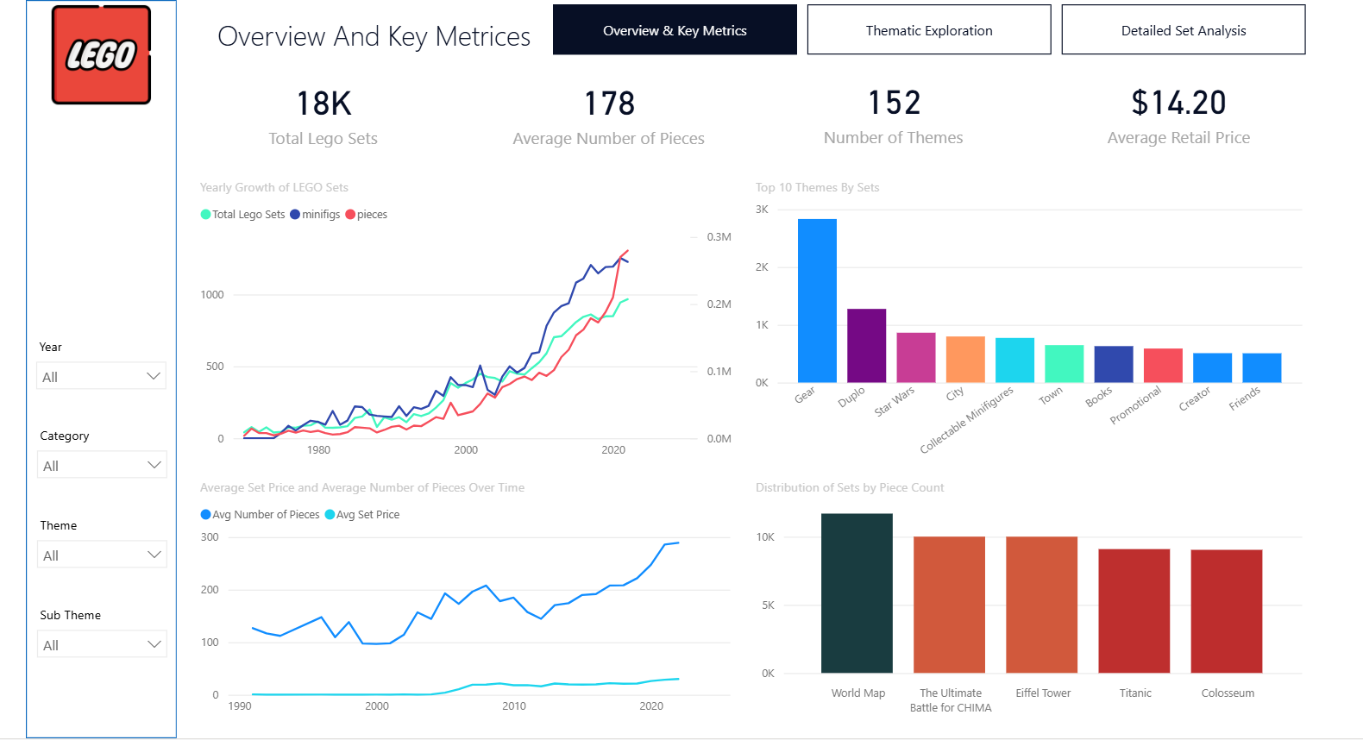Select the Colosseum bar
Image resolution: width=1363 pixels, height=740 pixels.
pos(1227,611)
